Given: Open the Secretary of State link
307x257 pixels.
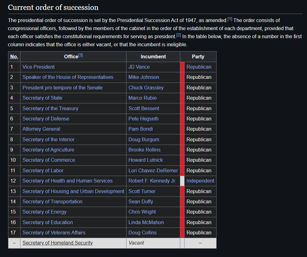Looking at the screenshot, I should (x=42, y=98).
